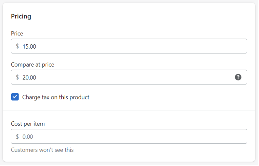This screenshot has width=259, height=166.
Task: Click the 15.00 value in Price
Action: (30, 47)
